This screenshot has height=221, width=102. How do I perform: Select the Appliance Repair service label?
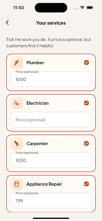(x=44, y=184)
